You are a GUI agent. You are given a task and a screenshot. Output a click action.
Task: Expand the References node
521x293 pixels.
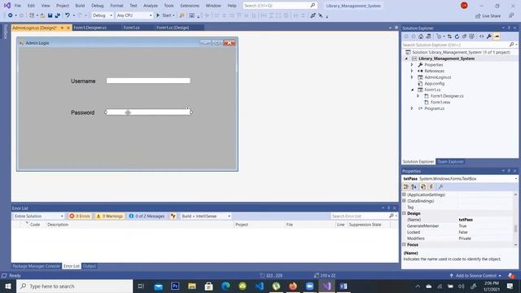tap(412, 71)
